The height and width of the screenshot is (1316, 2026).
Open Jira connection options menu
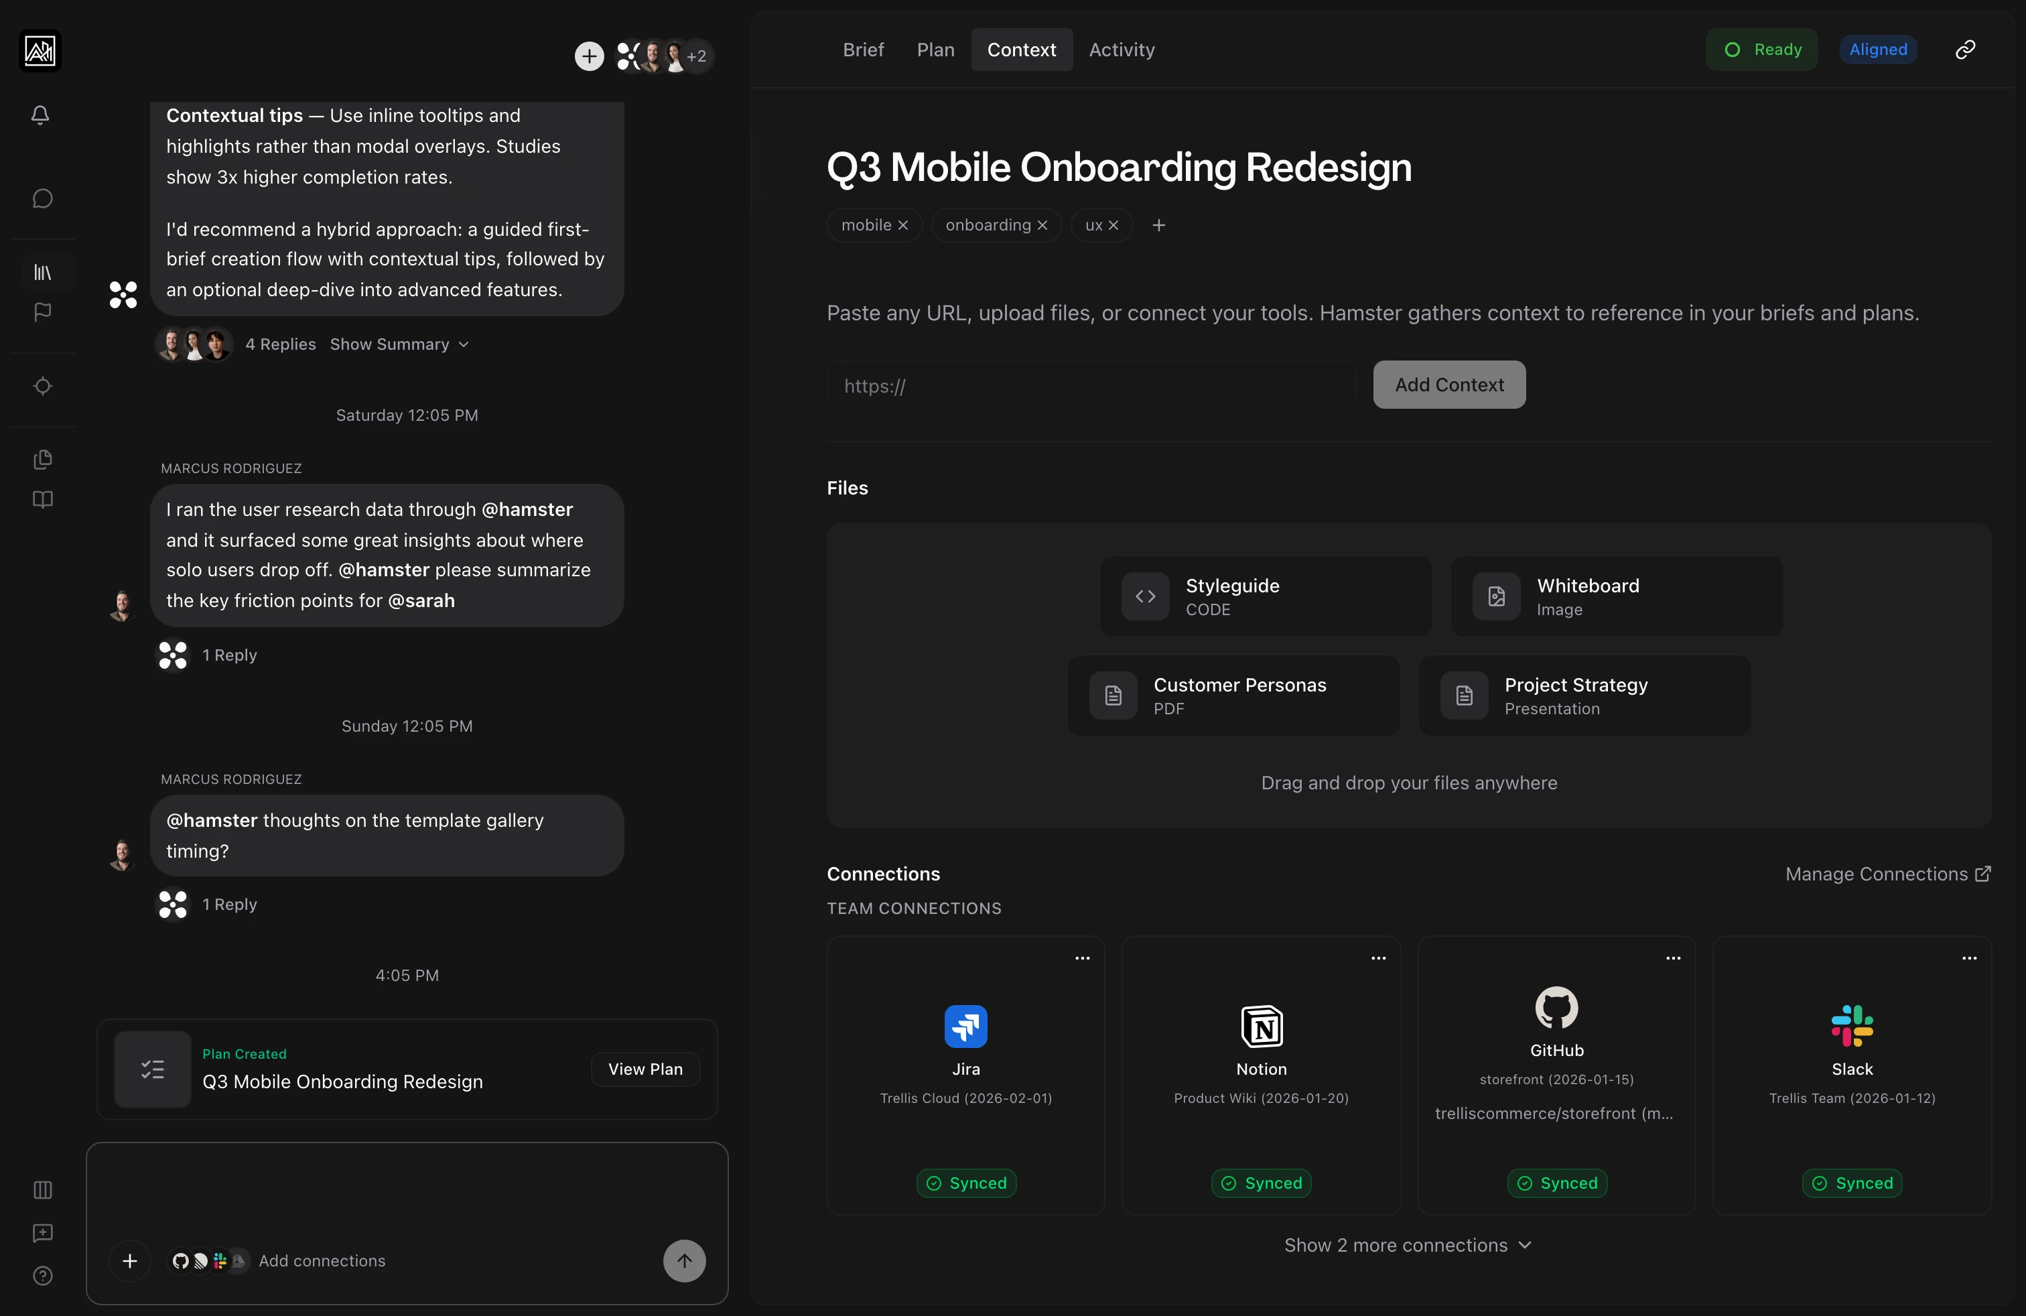tap(1082, 958)
